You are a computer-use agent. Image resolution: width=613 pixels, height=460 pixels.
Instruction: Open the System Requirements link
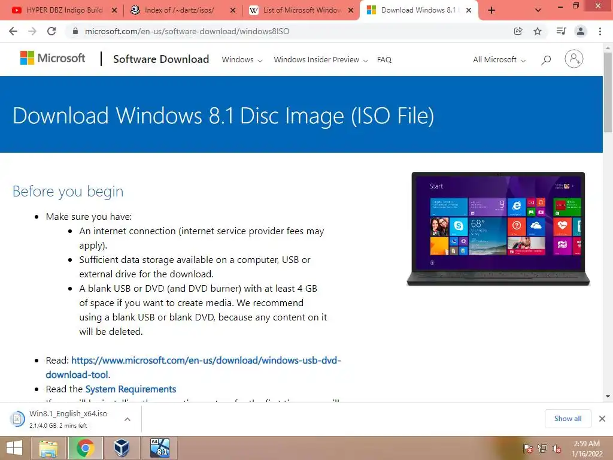[x=131, y=389]
